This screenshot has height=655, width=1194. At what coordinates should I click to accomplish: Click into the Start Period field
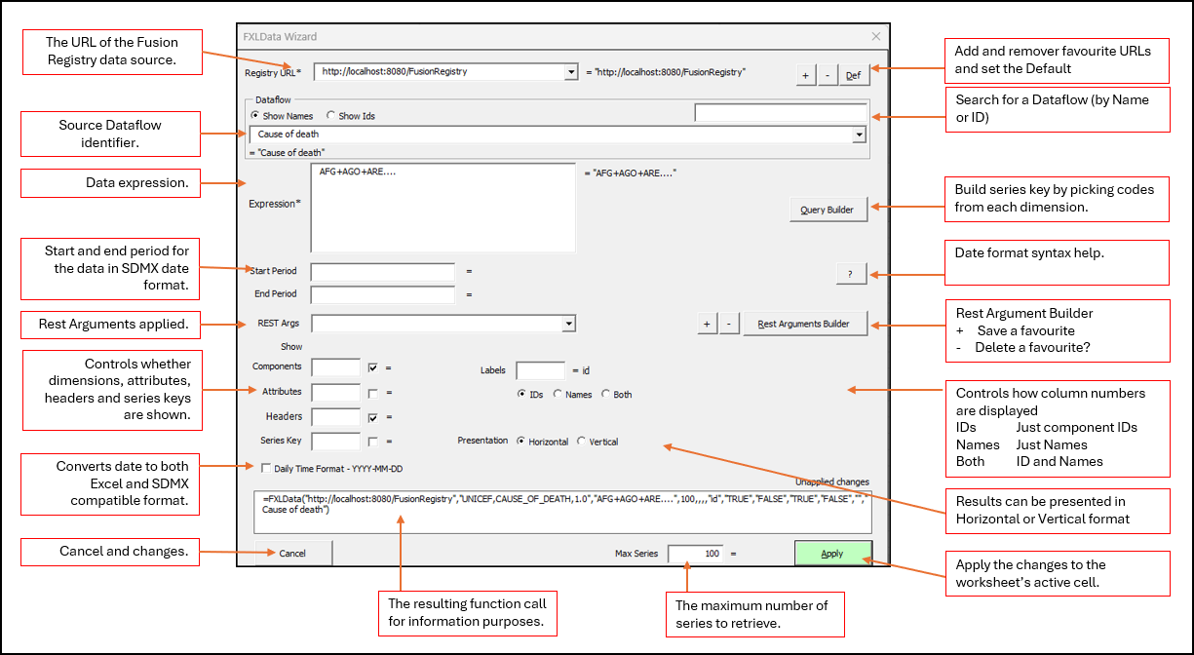pos(382,272)
